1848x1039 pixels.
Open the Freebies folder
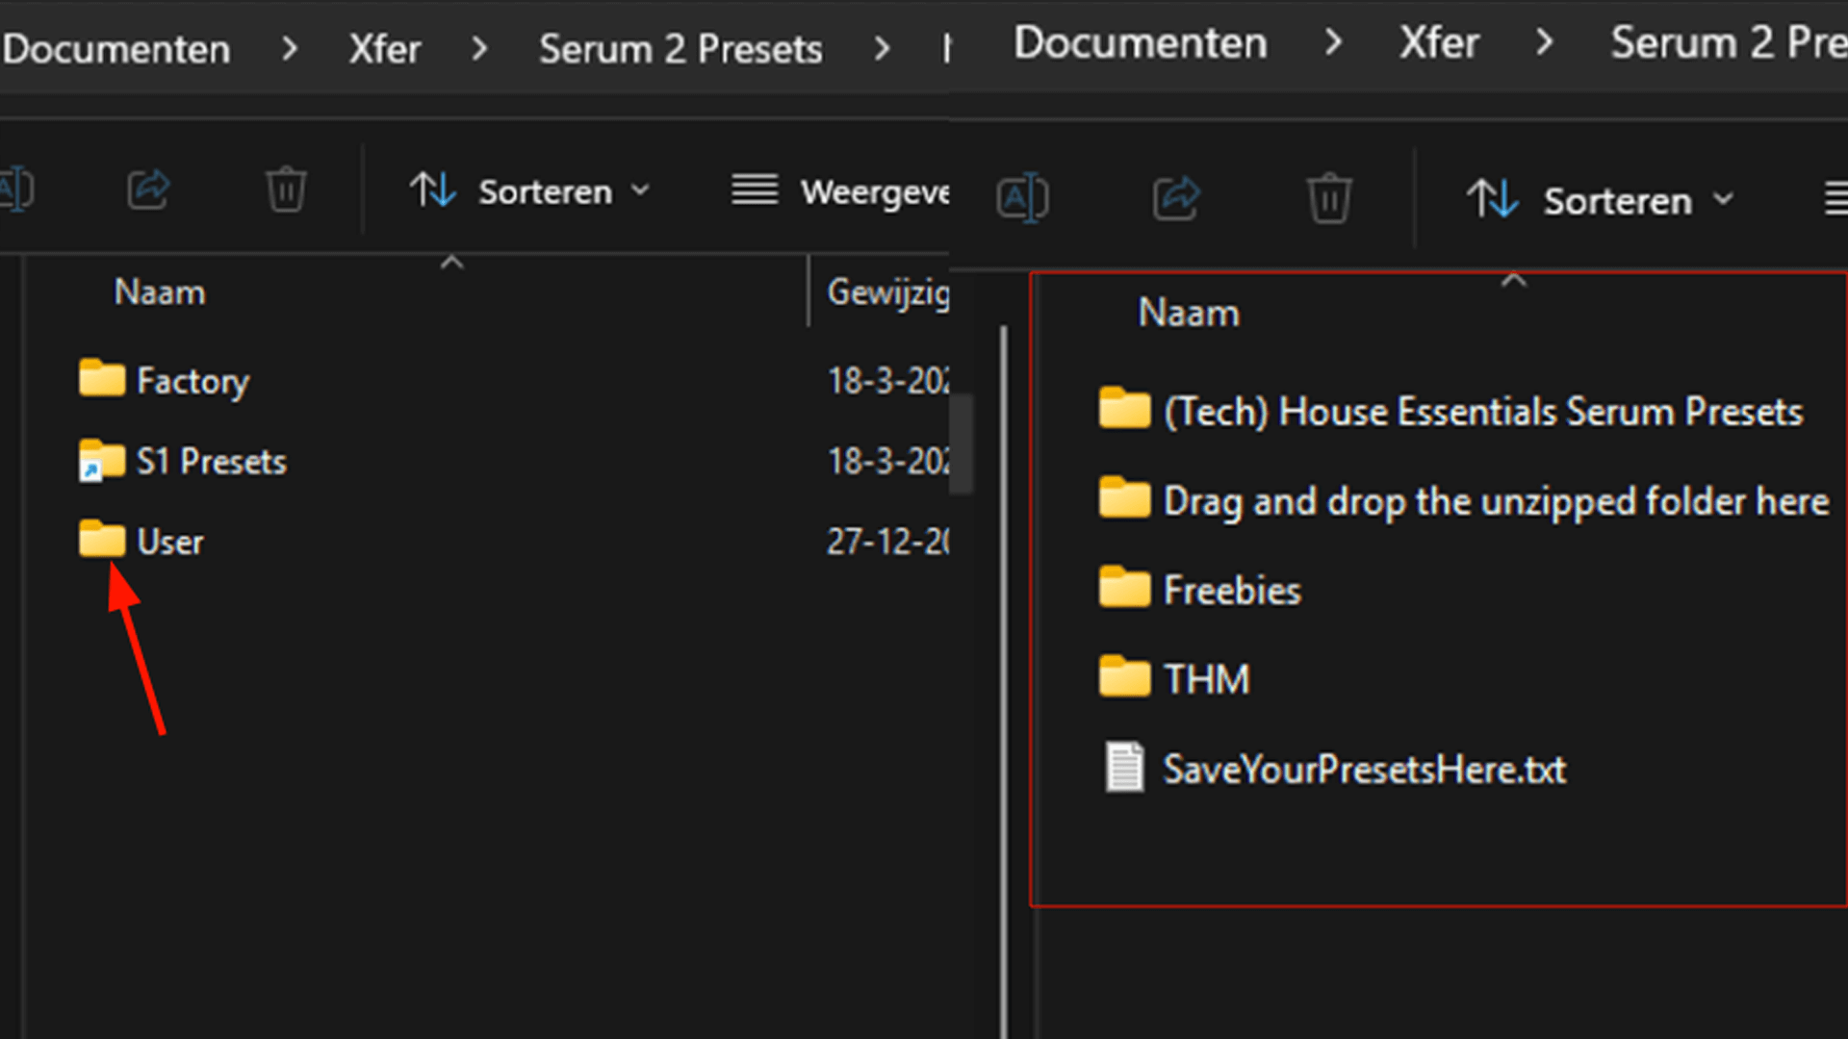click(x=1232, y=590)
